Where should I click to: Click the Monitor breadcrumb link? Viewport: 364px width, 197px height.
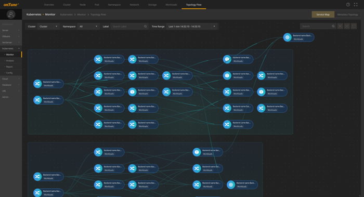82,15
